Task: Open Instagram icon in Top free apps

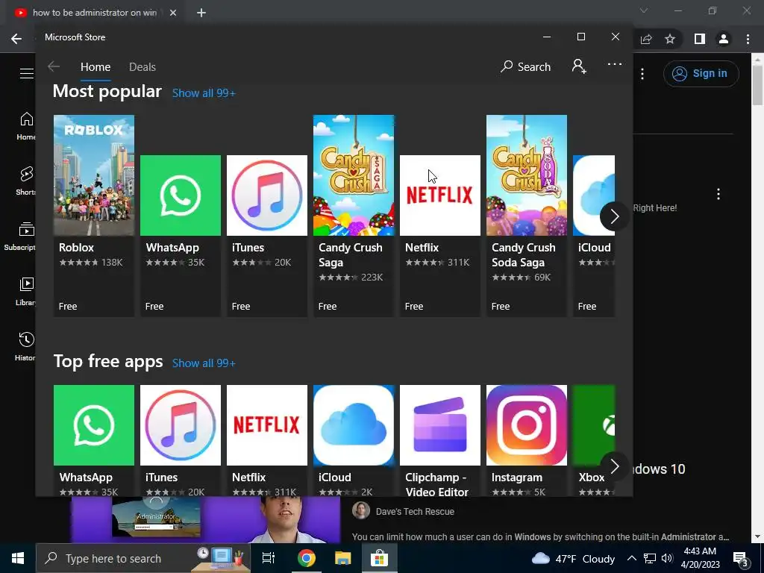Action: (x=527, y=425)
